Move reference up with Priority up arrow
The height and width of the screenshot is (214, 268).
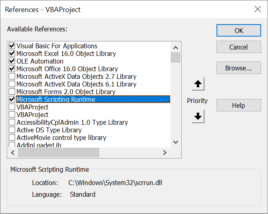click(198, 84)
